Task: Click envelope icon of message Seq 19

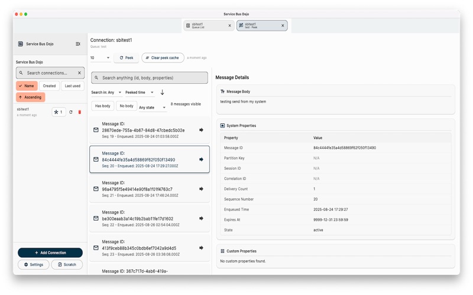Action: [x=96, y=130]
